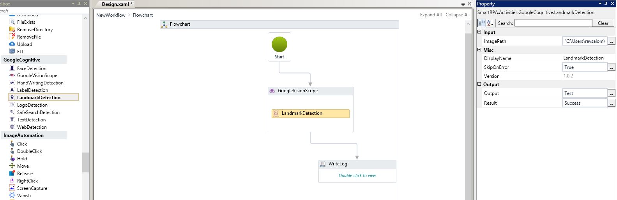
Task: Click the green Start node
Action: [x=279, y=44]
